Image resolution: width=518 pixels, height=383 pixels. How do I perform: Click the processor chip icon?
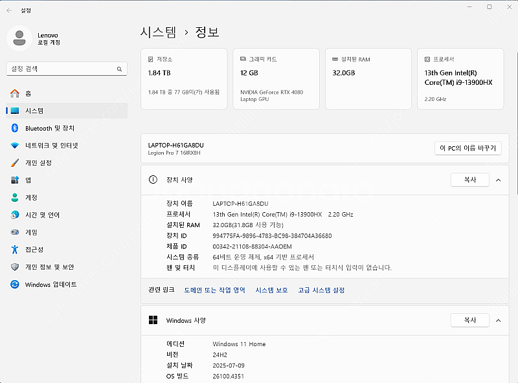pyautogui.click(x=427, y=59)
